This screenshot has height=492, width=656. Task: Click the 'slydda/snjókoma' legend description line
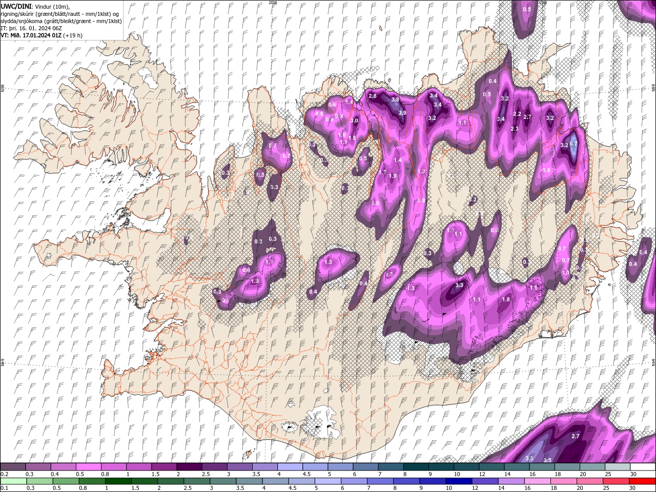point(61,20)
